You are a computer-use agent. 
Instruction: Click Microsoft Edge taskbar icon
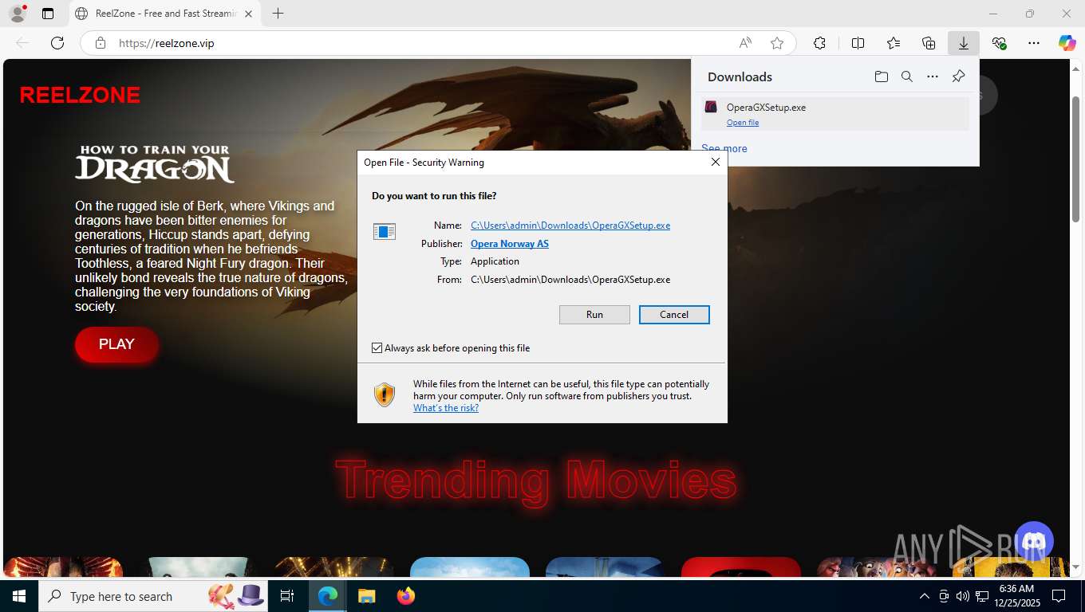[328, 596]
